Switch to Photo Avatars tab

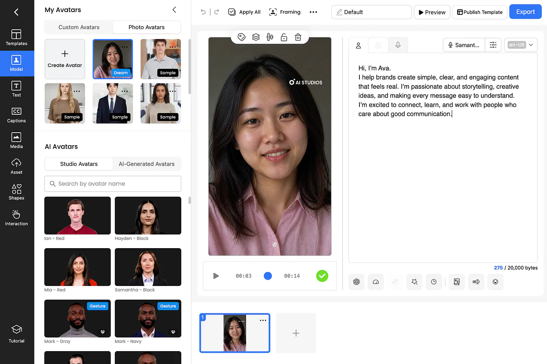click(x=147, y=27)
